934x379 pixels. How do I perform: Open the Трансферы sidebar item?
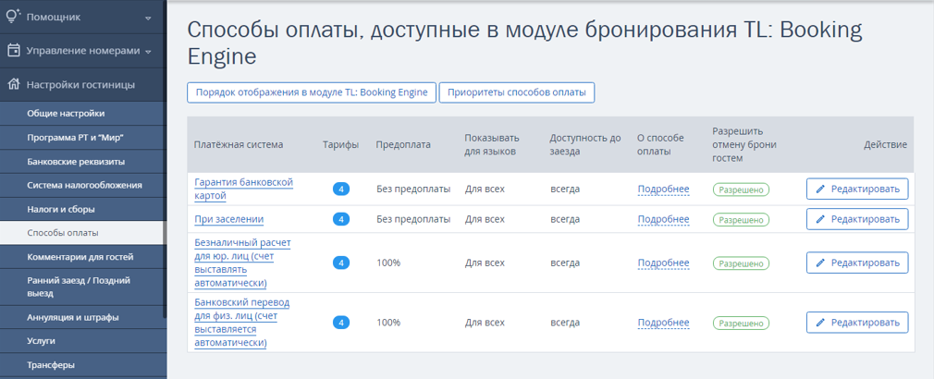point(81,365)
